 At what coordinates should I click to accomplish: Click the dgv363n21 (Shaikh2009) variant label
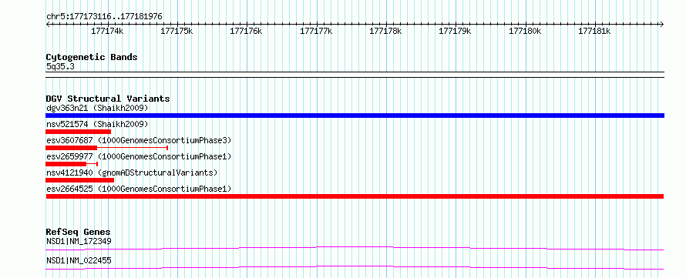(97, 108)
